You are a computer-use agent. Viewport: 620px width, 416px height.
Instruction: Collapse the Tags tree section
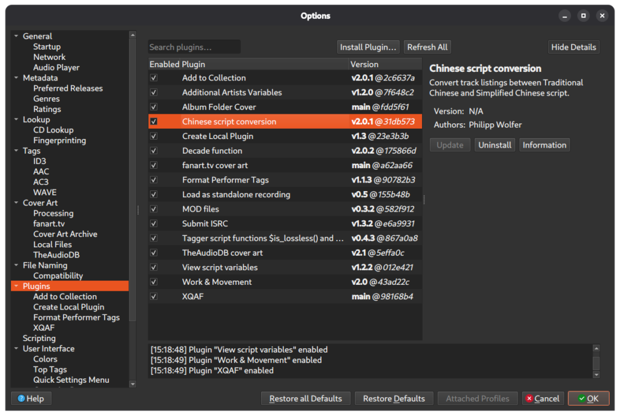(16, 151)
